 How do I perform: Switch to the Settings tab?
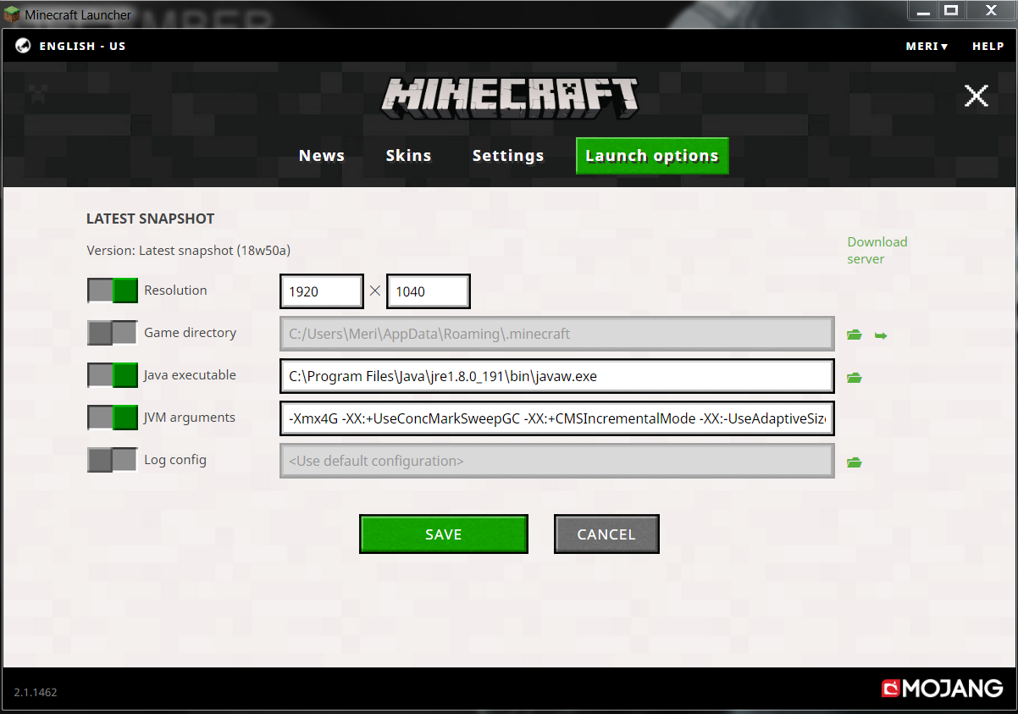(508, 156)
